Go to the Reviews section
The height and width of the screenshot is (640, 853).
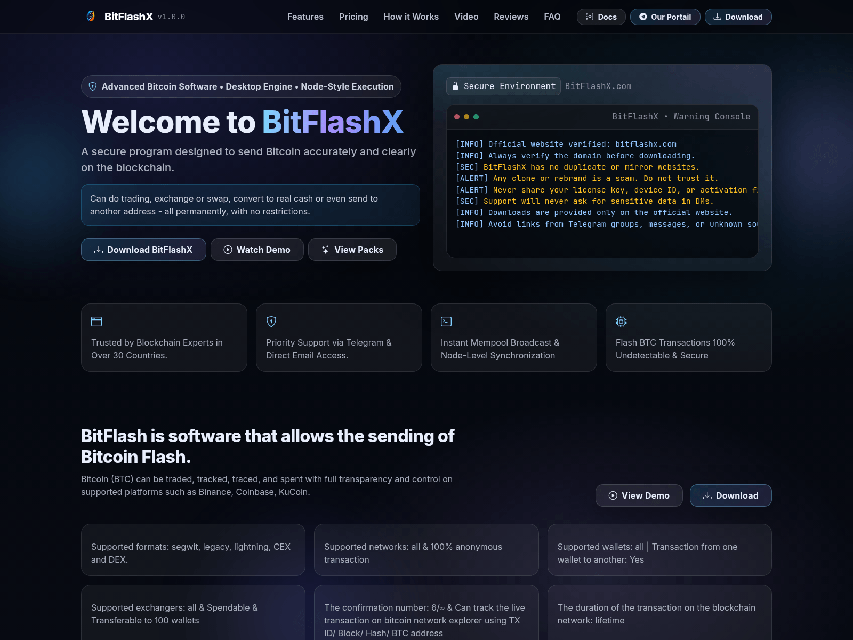coord(511,17)
